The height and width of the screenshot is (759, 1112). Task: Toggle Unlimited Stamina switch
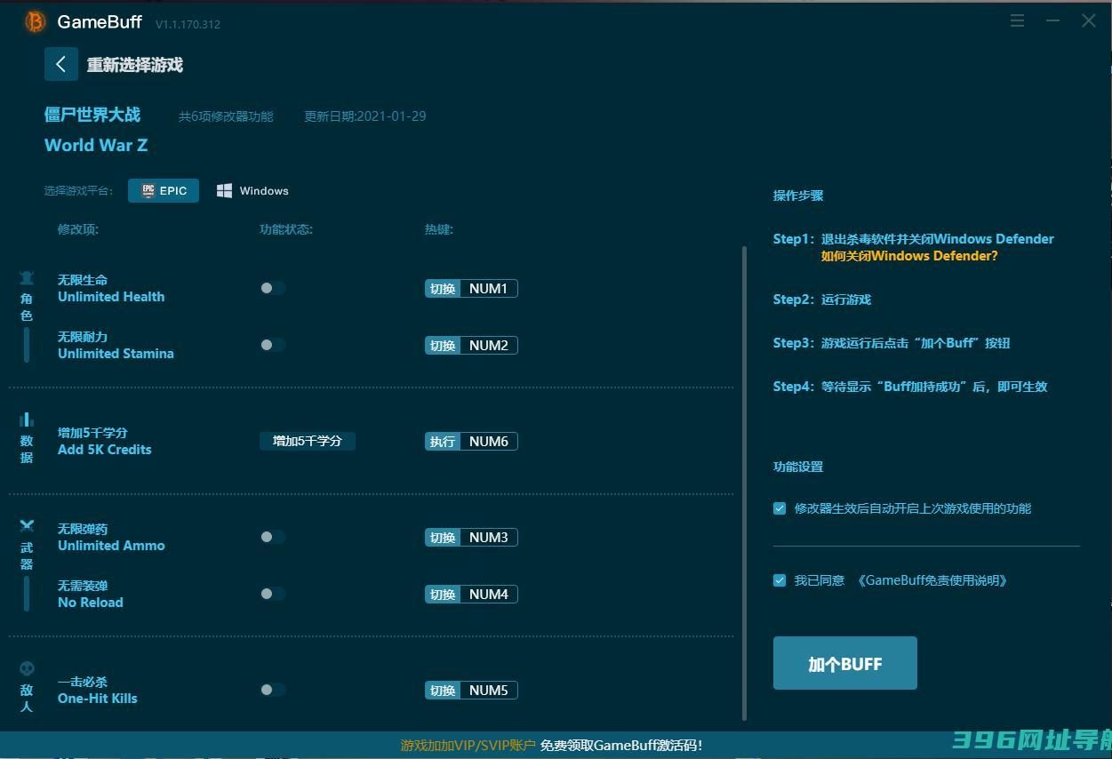pyautogui.click(x=272, y=345)
